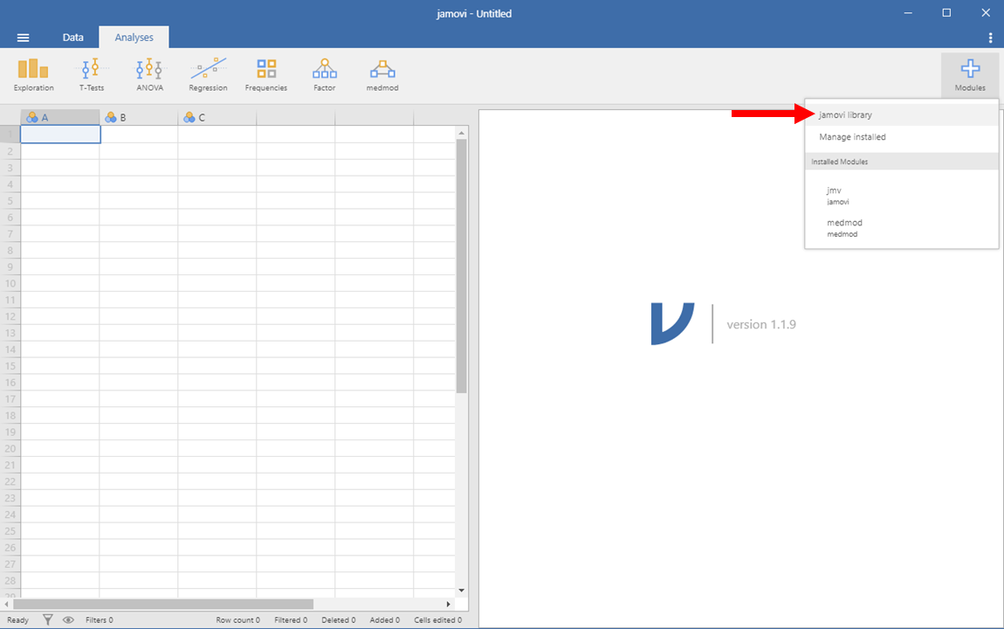Open the medmod analysis menu
Image resolution: width=1004 pixels, height=629 pixels.
[x=382, y=74]
